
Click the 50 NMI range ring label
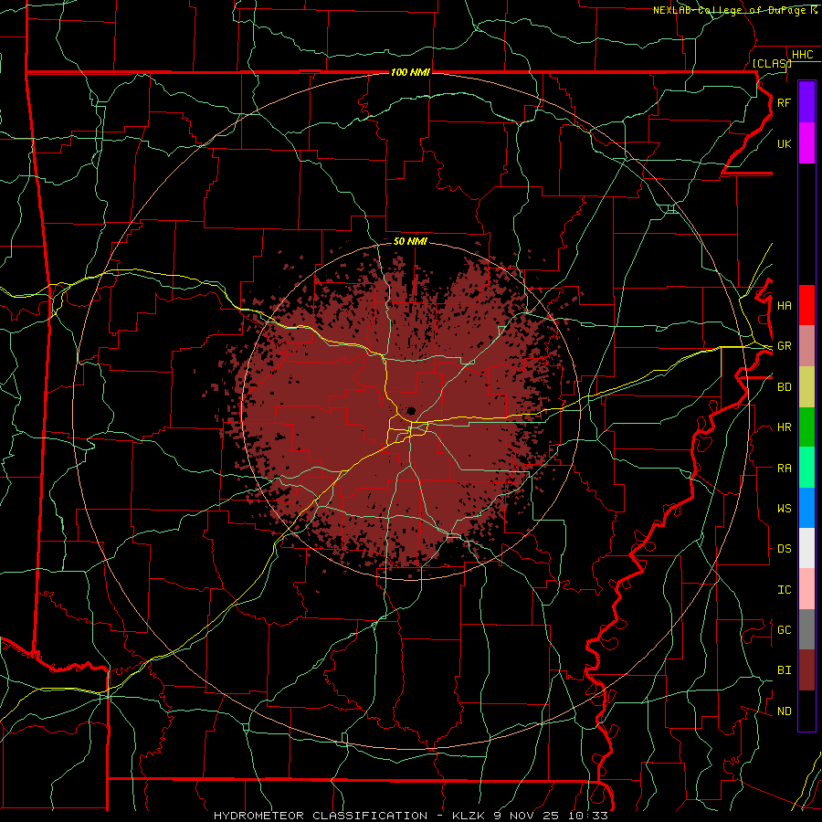410,241
